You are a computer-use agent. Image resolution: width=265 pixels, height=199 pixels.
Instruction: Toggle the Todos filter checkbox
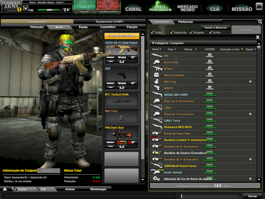coord(152,32)
